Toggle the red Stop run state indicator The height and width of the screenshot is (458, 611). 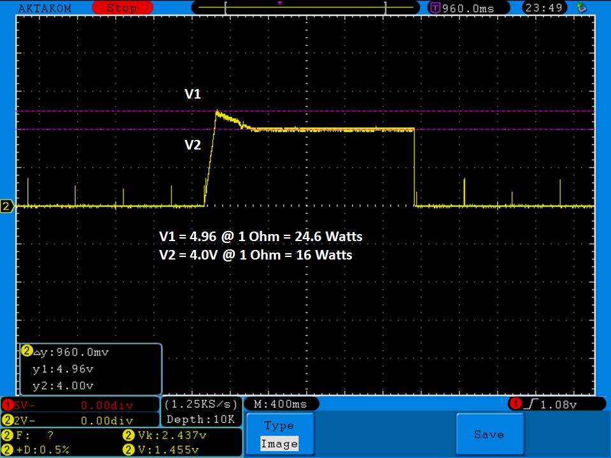[121, 8]
